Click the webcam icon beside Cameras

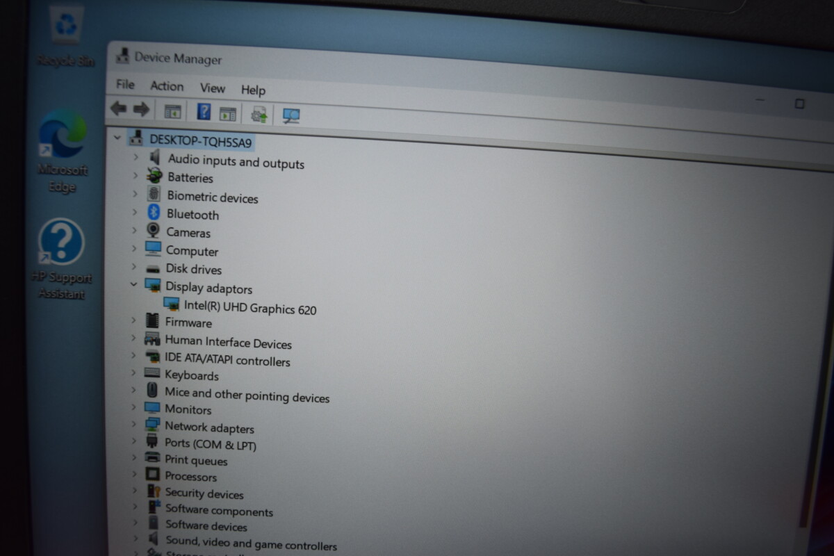(x=153, y=231)
